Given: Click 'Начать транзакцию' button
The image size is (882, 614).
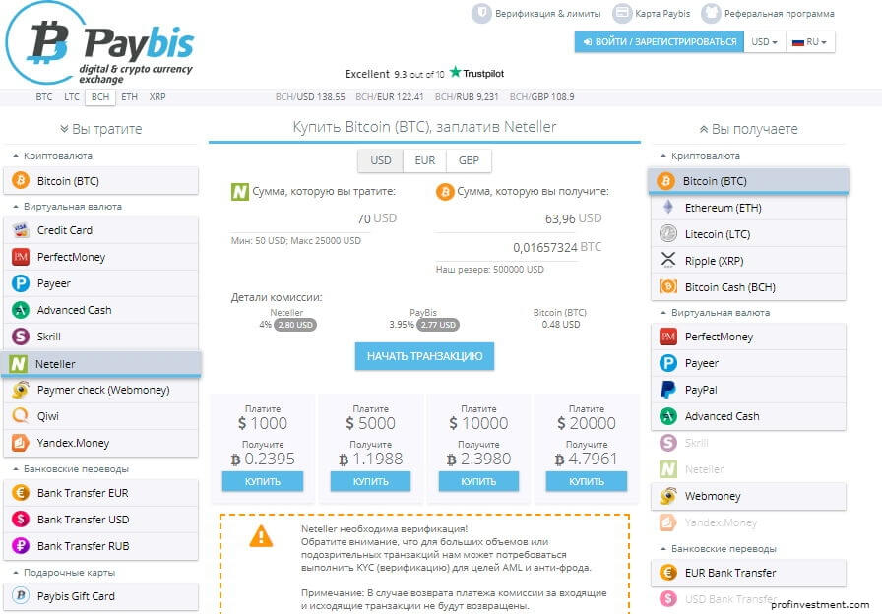Looking at the screenshot, I should [424, 356].
